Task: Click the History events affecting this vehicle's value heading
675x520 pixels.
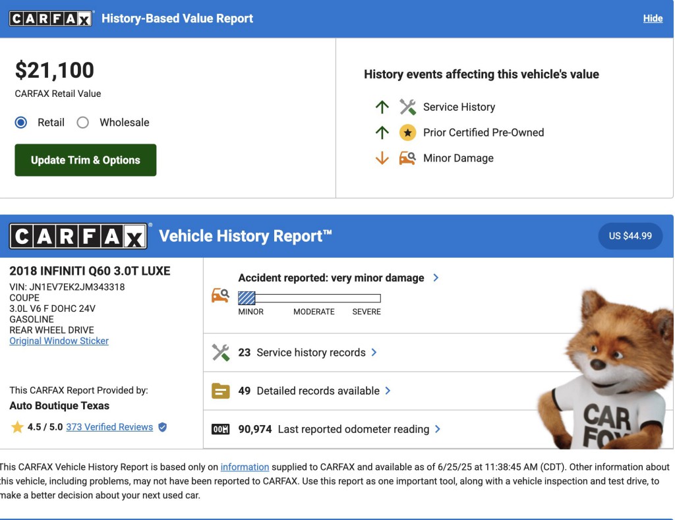Action: coord(481,74)
